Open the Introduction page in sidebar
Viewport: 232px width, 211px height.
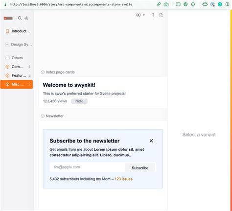pyautogui.click(x=17, y=31)
